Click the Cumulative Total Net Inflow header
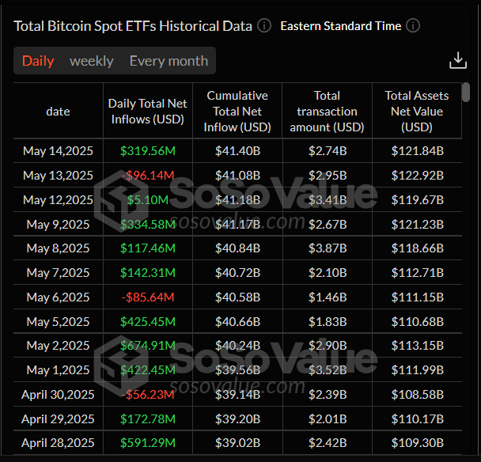Screen dimensions: 481x462 tap(237, 112)
